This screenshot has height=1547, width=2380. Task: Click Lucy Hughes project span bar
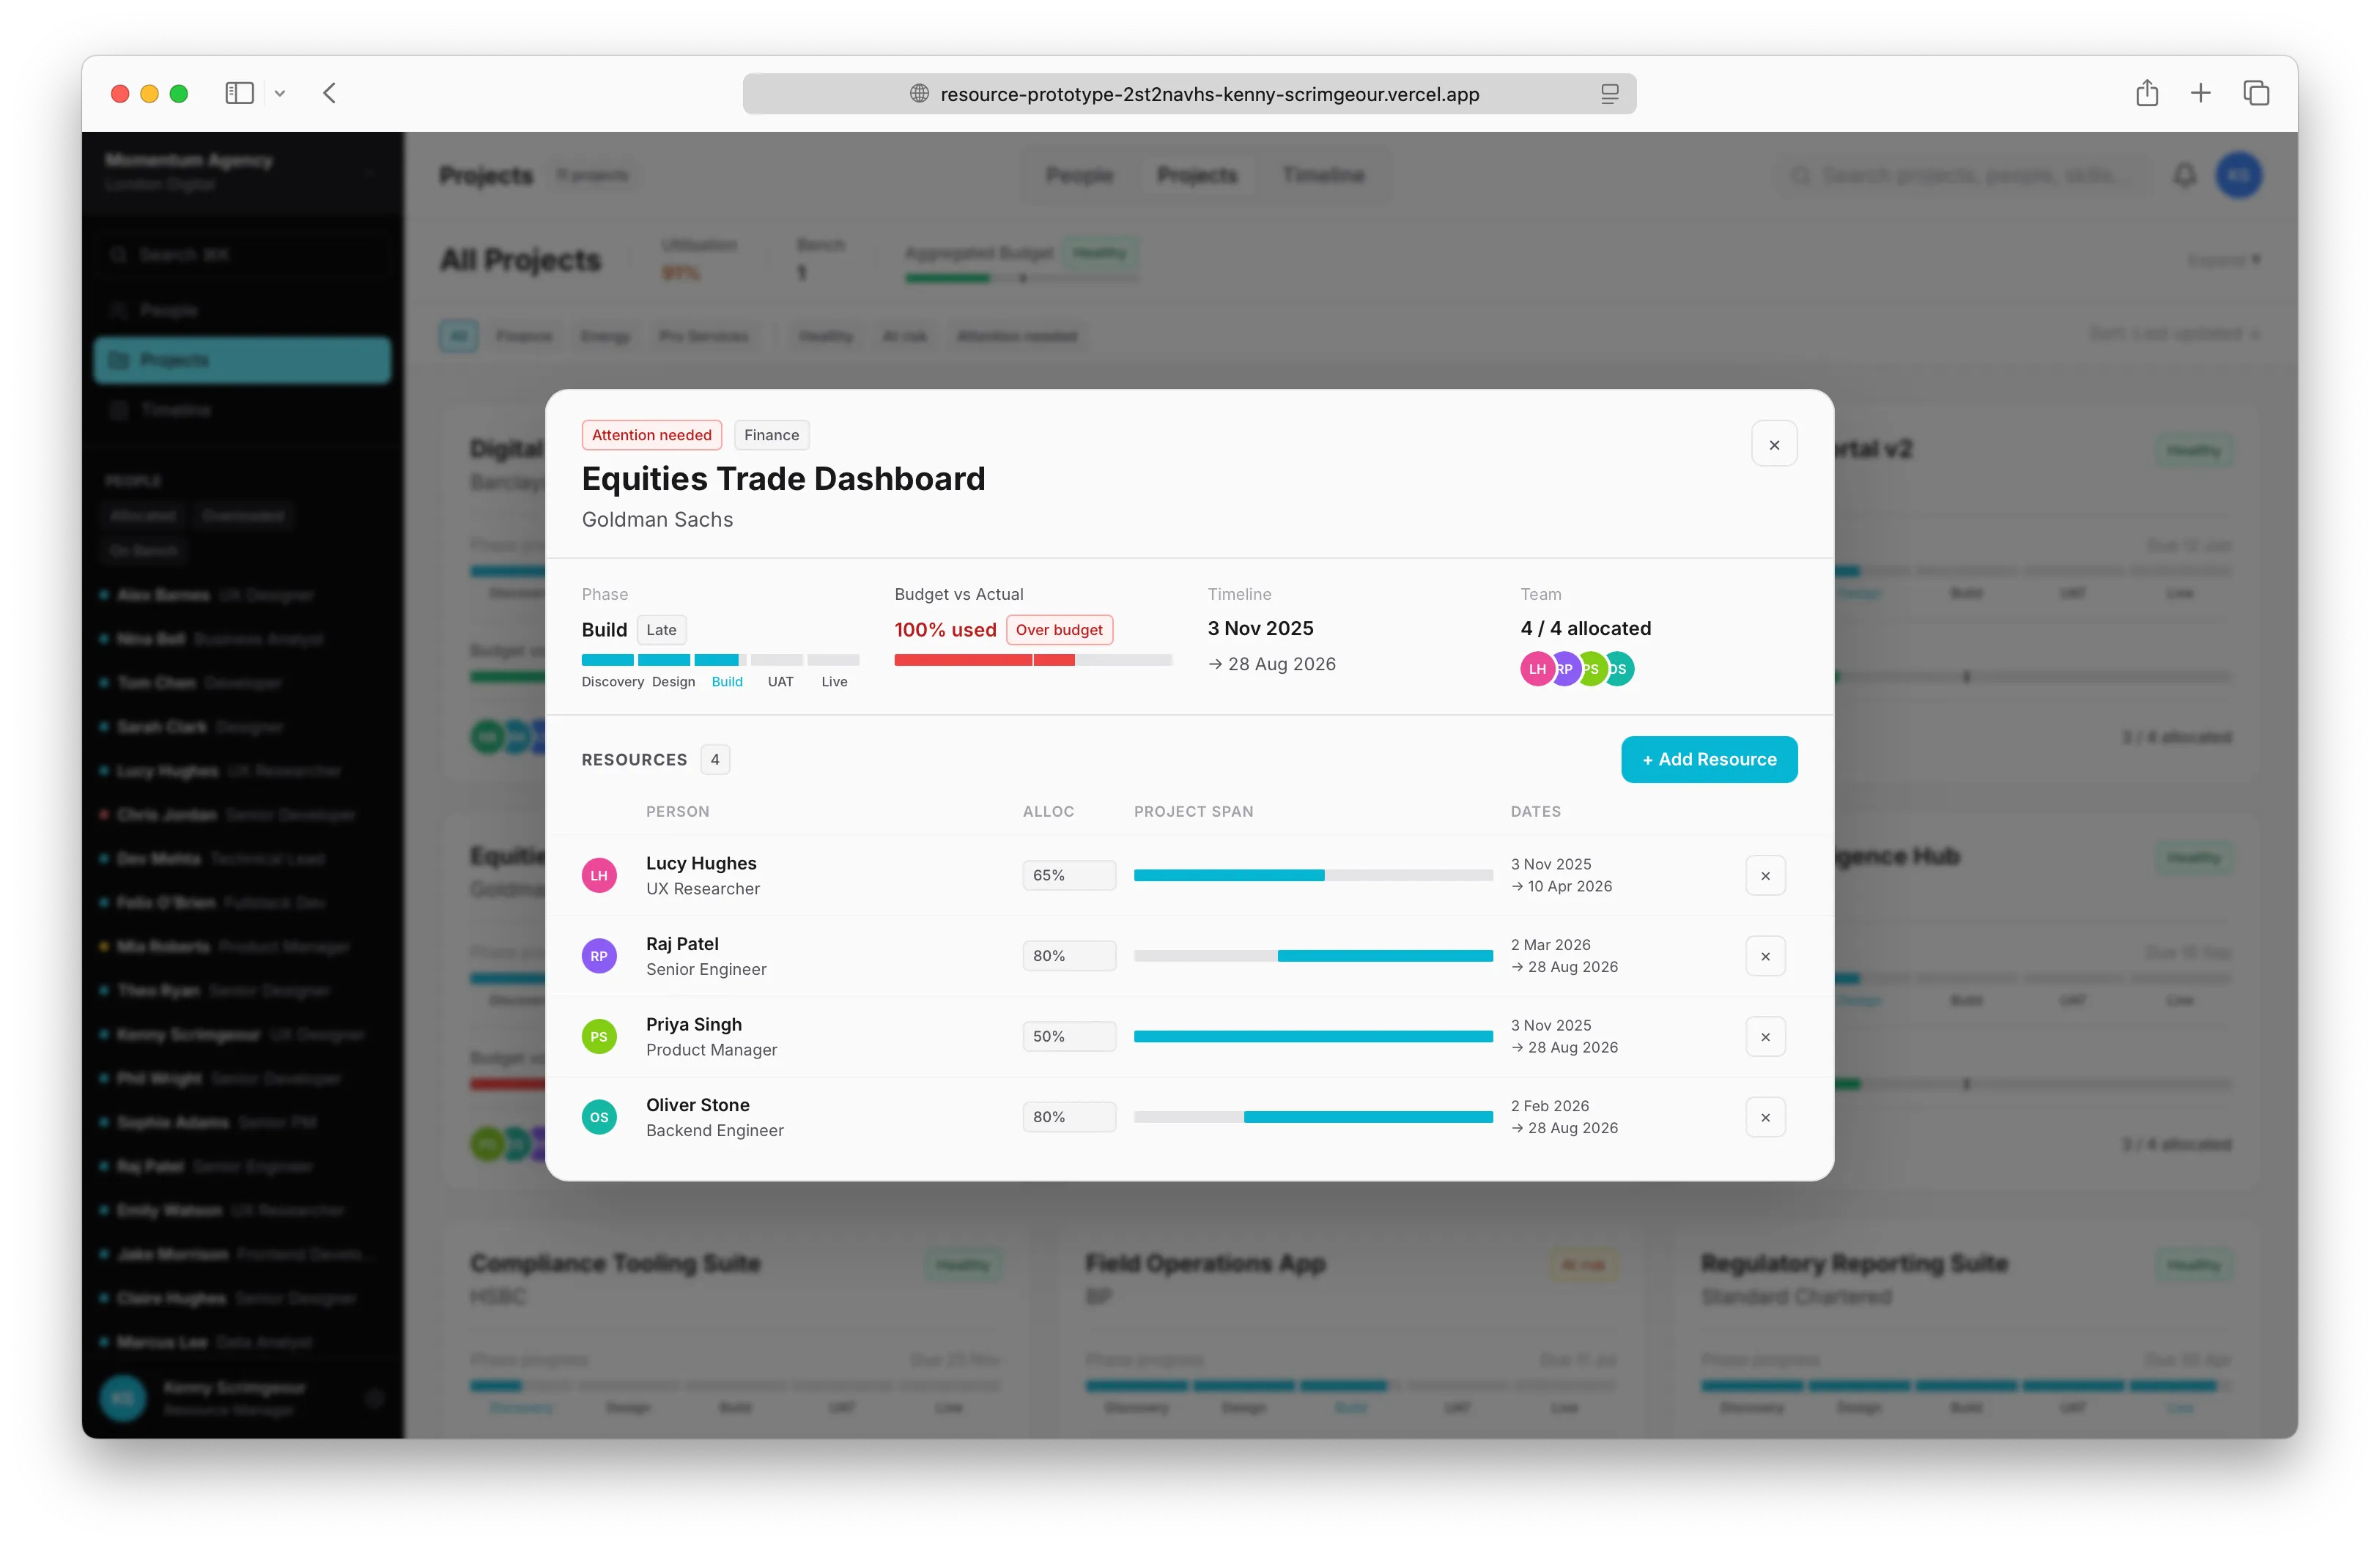1313,875
